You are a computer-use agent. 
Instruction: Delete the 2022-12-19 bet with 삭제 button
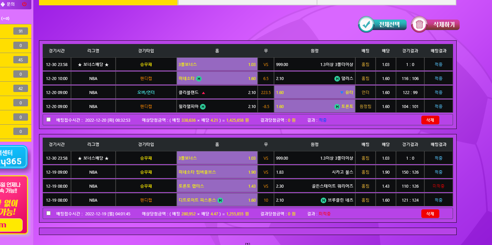pos(430,214)
